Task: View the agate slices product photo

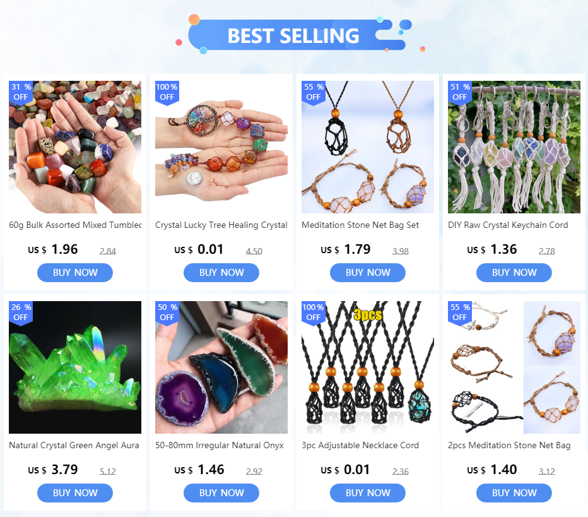Action: pyautogui.click(x=221, y=367)
